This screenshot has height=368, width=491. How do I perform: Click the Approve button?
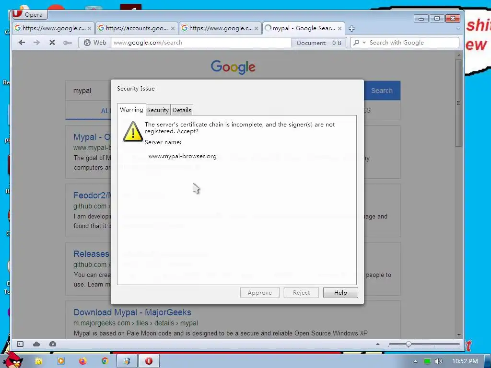[x=259, y=293]
